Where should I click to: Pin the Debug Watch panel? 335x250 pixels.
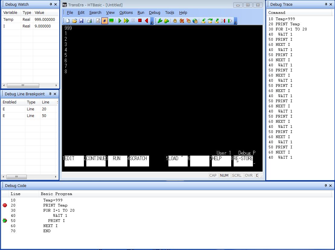tap(51, 4)
